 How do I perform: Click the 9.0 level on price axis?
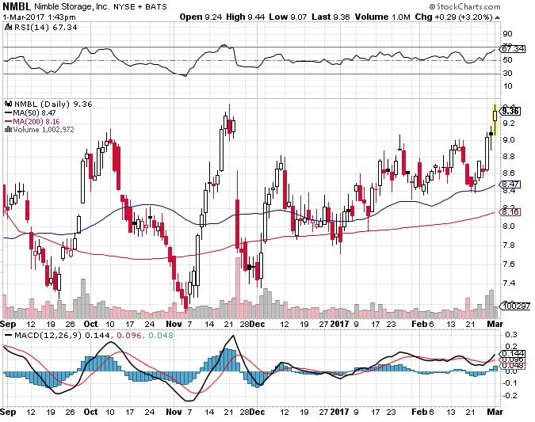[x=508, y=140]
